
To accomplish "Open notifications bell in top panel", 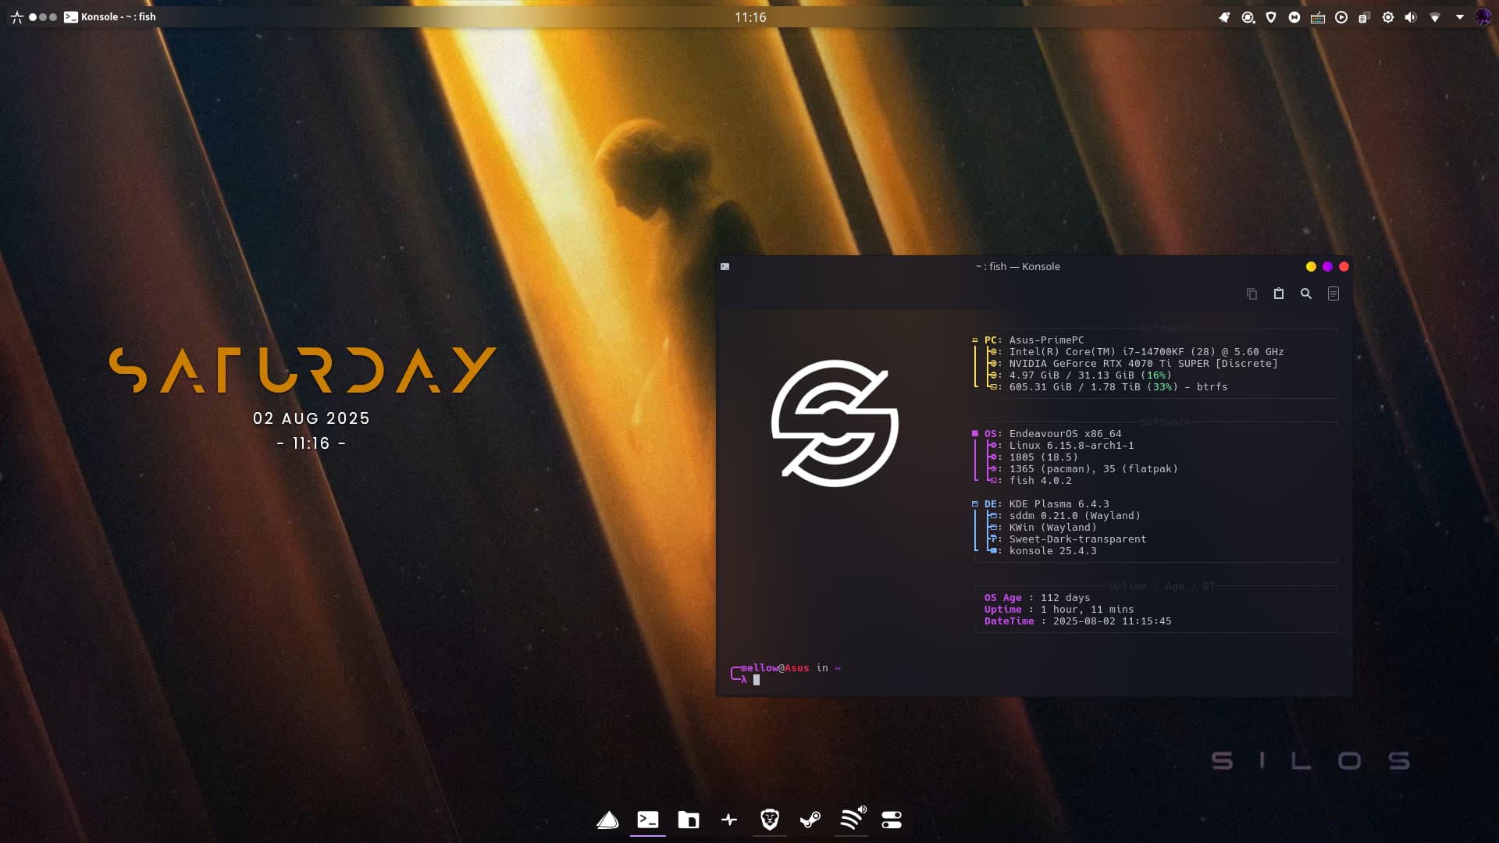I will click(1224, 17).
